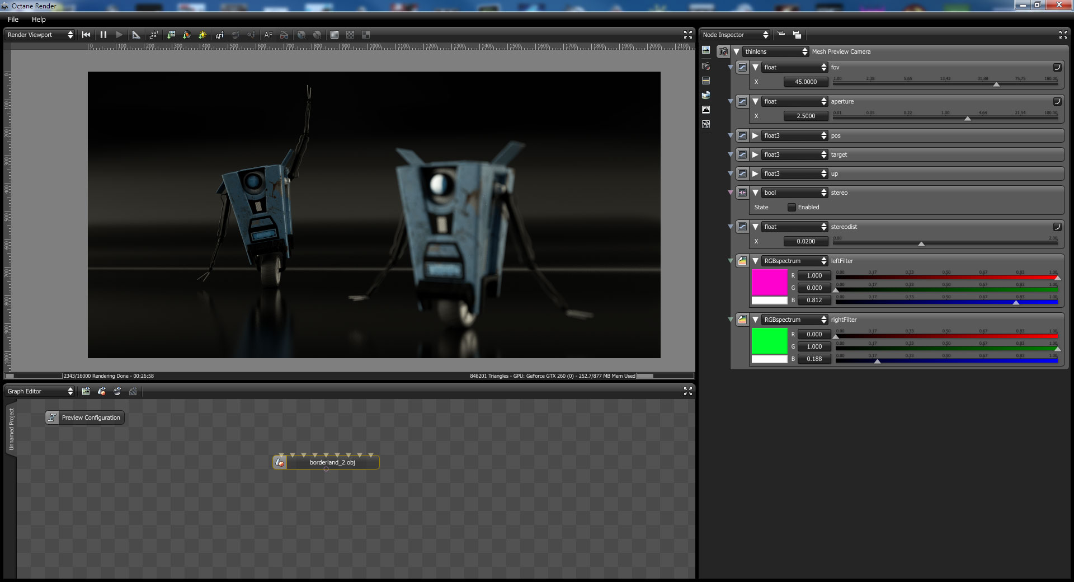This screenshot has width=1074, height=582.
Task: Maximize the Graph Editor panel
Action: [688, 391]
